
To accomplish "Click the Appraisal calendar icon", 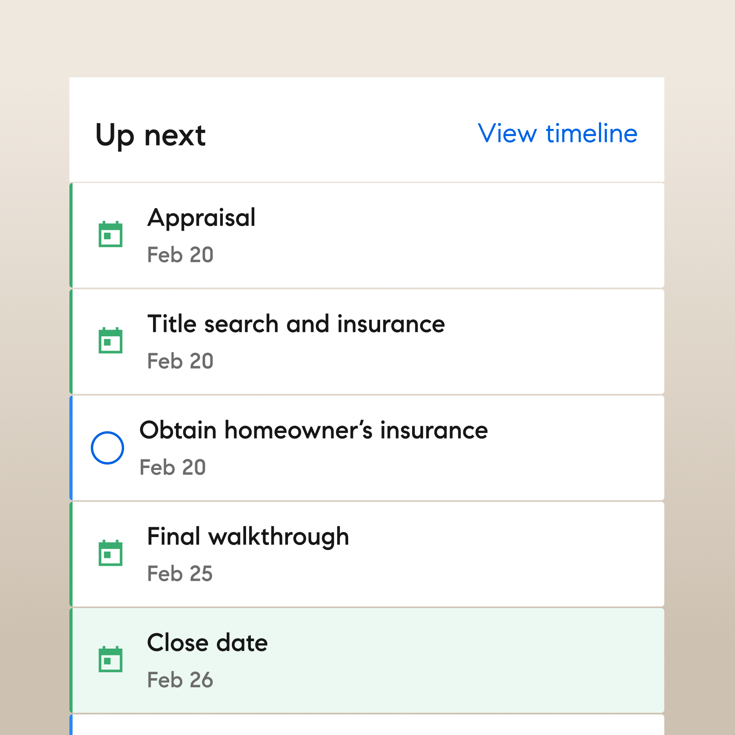I will 110,234.
